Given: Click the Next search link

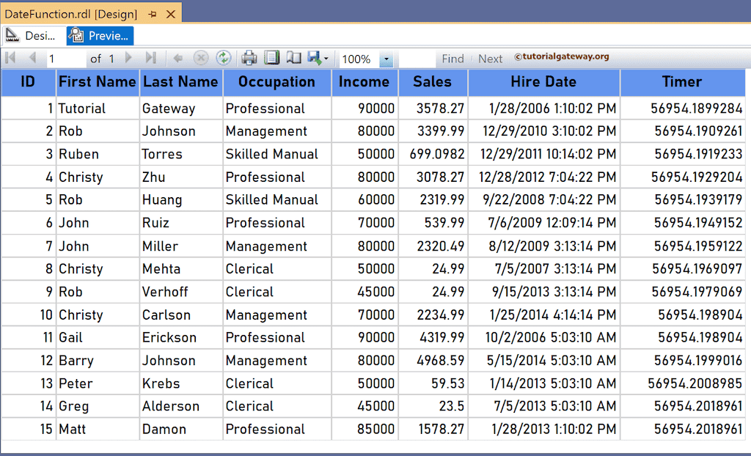Looking at the screenshot, I should 490,59.
